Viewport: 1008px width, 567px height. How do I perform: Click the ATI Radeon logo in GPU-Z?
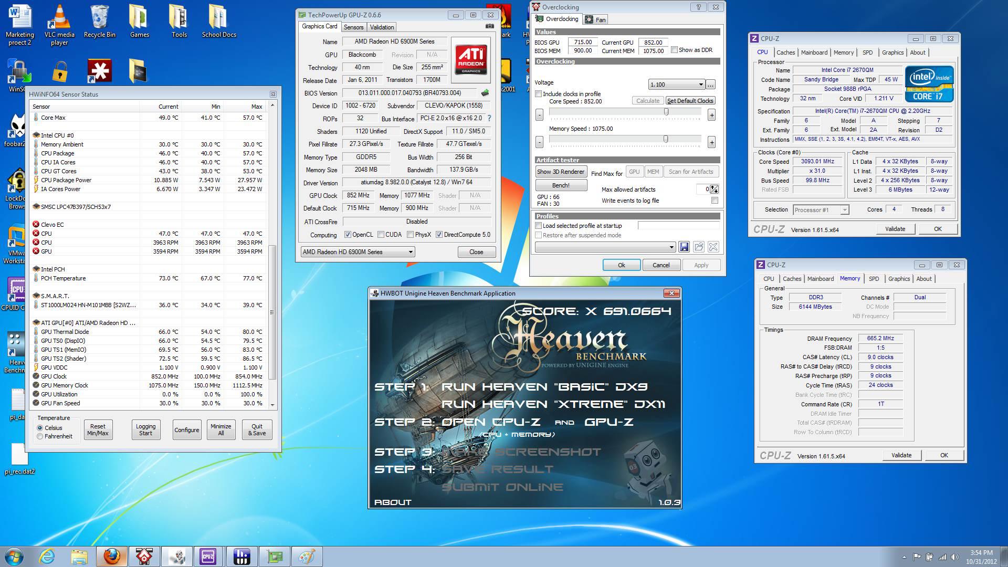coord(471,60)
